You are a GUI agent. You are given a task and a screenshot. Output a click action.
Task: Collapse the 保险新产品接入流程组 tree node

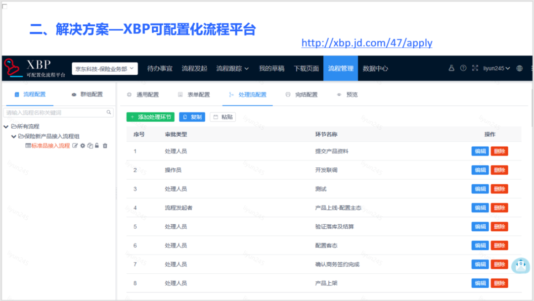(x=14, y=136)
